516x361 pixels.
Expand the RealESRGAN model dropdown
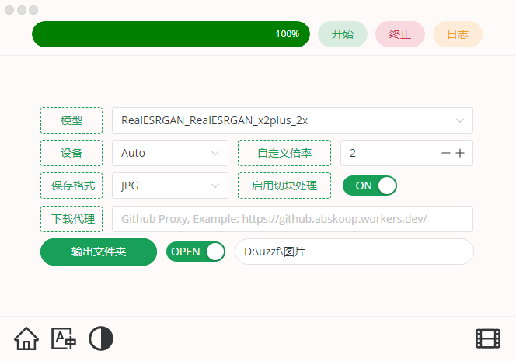(292, 120)
